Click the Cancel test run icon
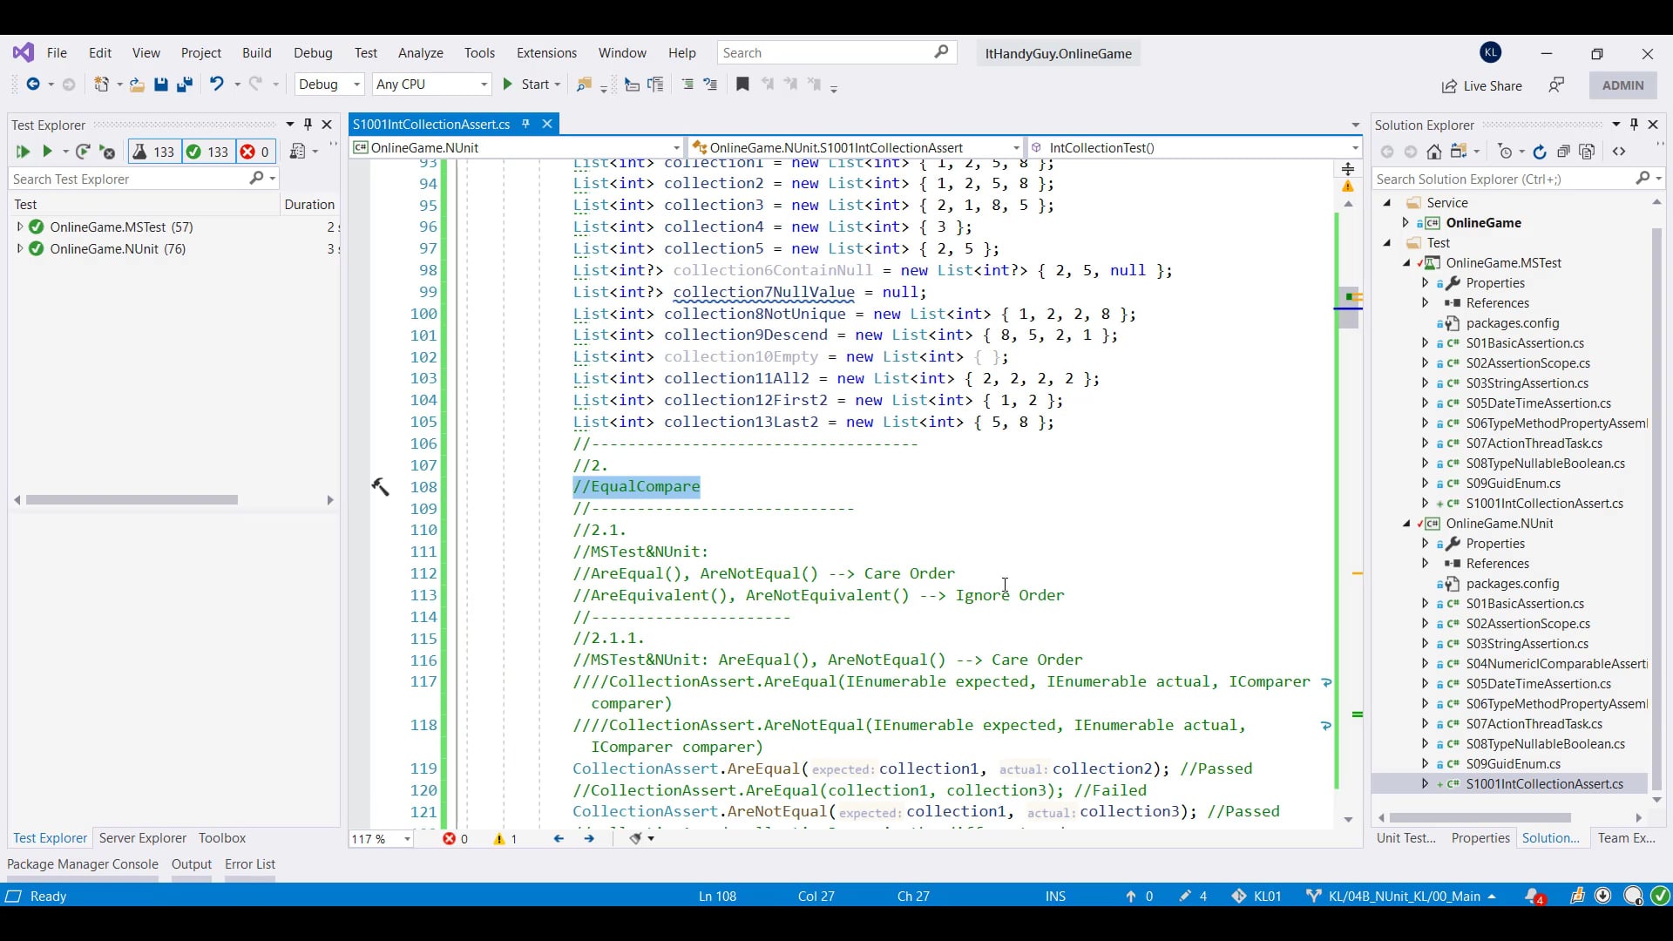 point(107,152)
